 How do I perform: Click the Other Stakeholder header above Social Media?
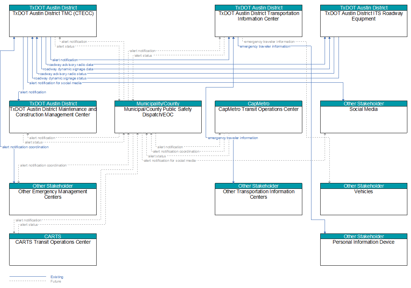[x=364, y=104]
